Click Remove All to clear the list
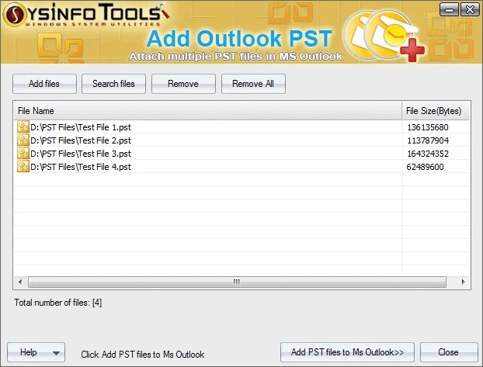483x367 pixels. point(253,84)
